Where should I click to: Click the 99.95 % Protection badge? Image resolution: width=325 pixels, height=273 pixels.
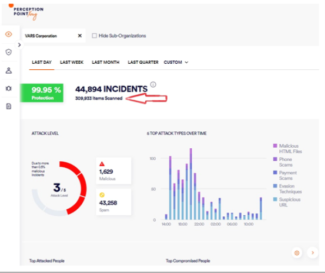coord(42,93)
